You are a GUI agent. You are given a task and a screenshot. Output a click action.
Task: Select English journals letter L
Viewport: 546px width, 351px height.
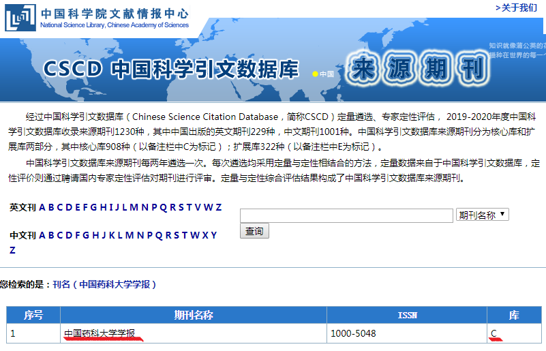click(125, 208)
